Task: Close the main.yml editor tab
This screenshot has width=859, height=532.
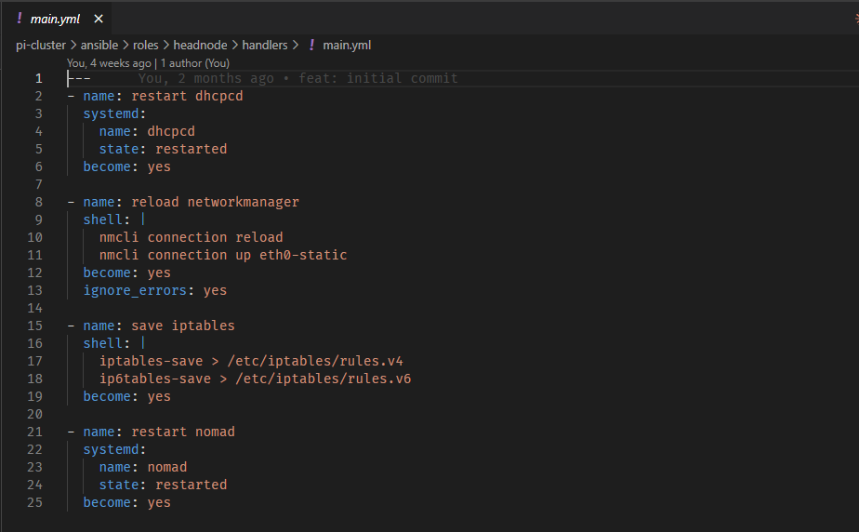Action: [x=99, y=19]
